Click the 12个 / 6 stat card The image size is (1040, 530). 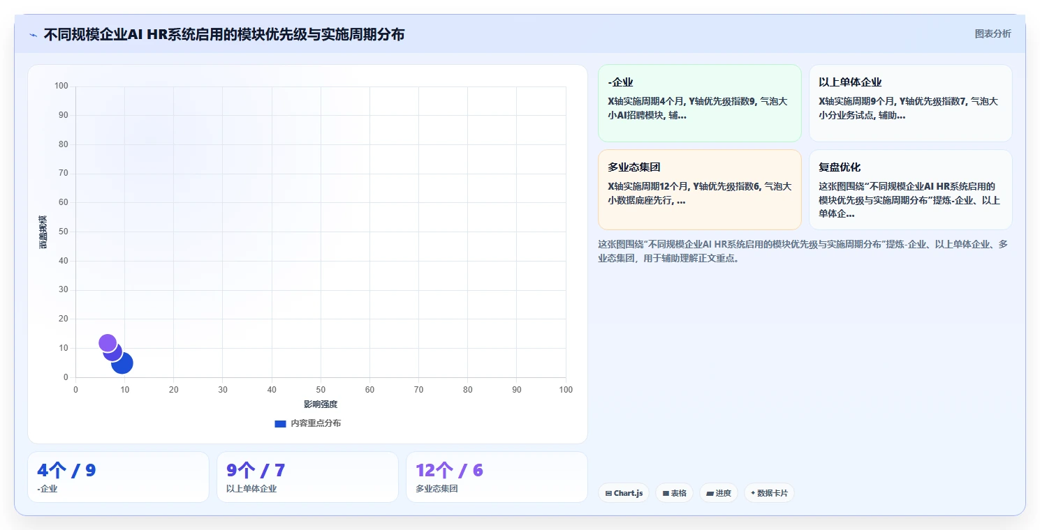point(497,477)
